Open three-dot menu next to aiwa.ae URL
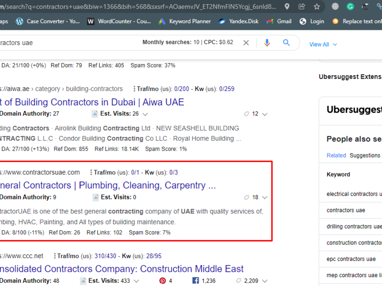 (x=134, y=89)
